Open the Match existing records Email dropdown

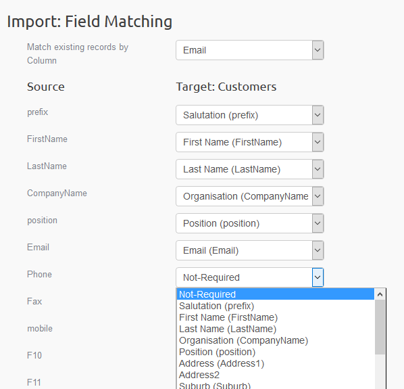coord(250,50)
